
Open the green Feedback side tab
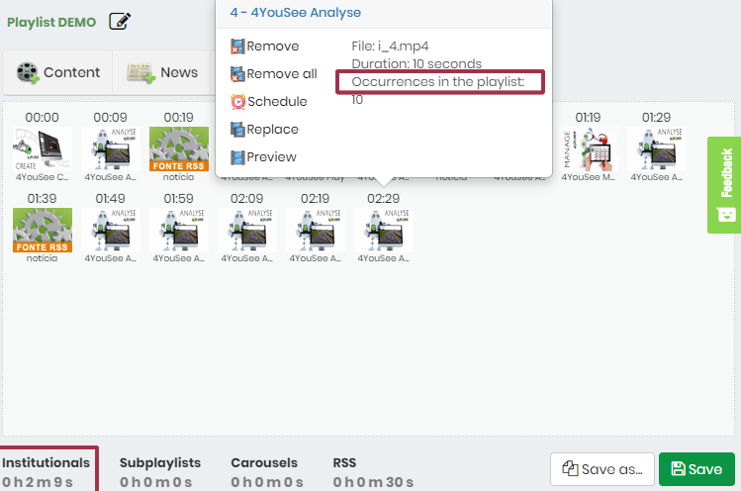[724, 185]
